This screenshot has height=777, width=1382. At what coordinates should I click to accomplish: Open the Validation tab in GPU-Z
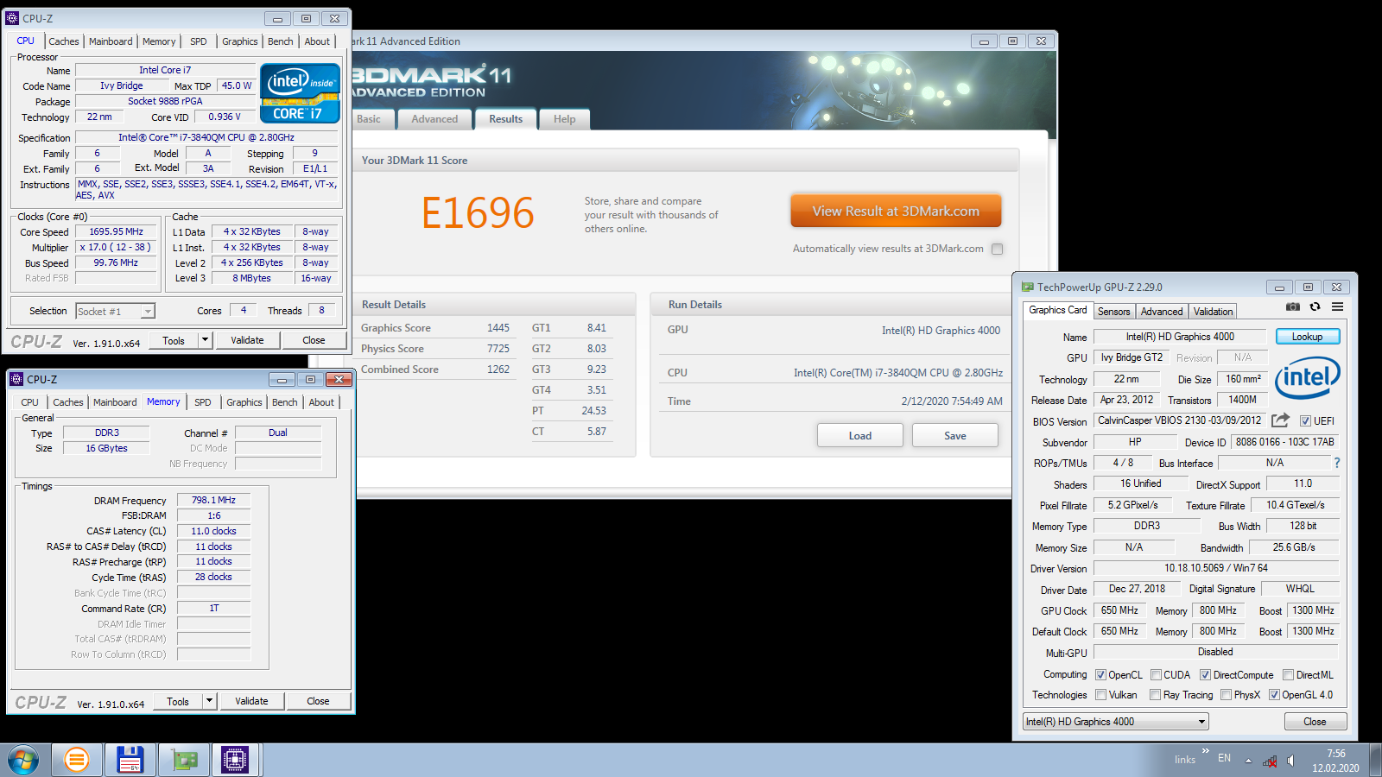pyautogui.click(x=1214, y=312)
